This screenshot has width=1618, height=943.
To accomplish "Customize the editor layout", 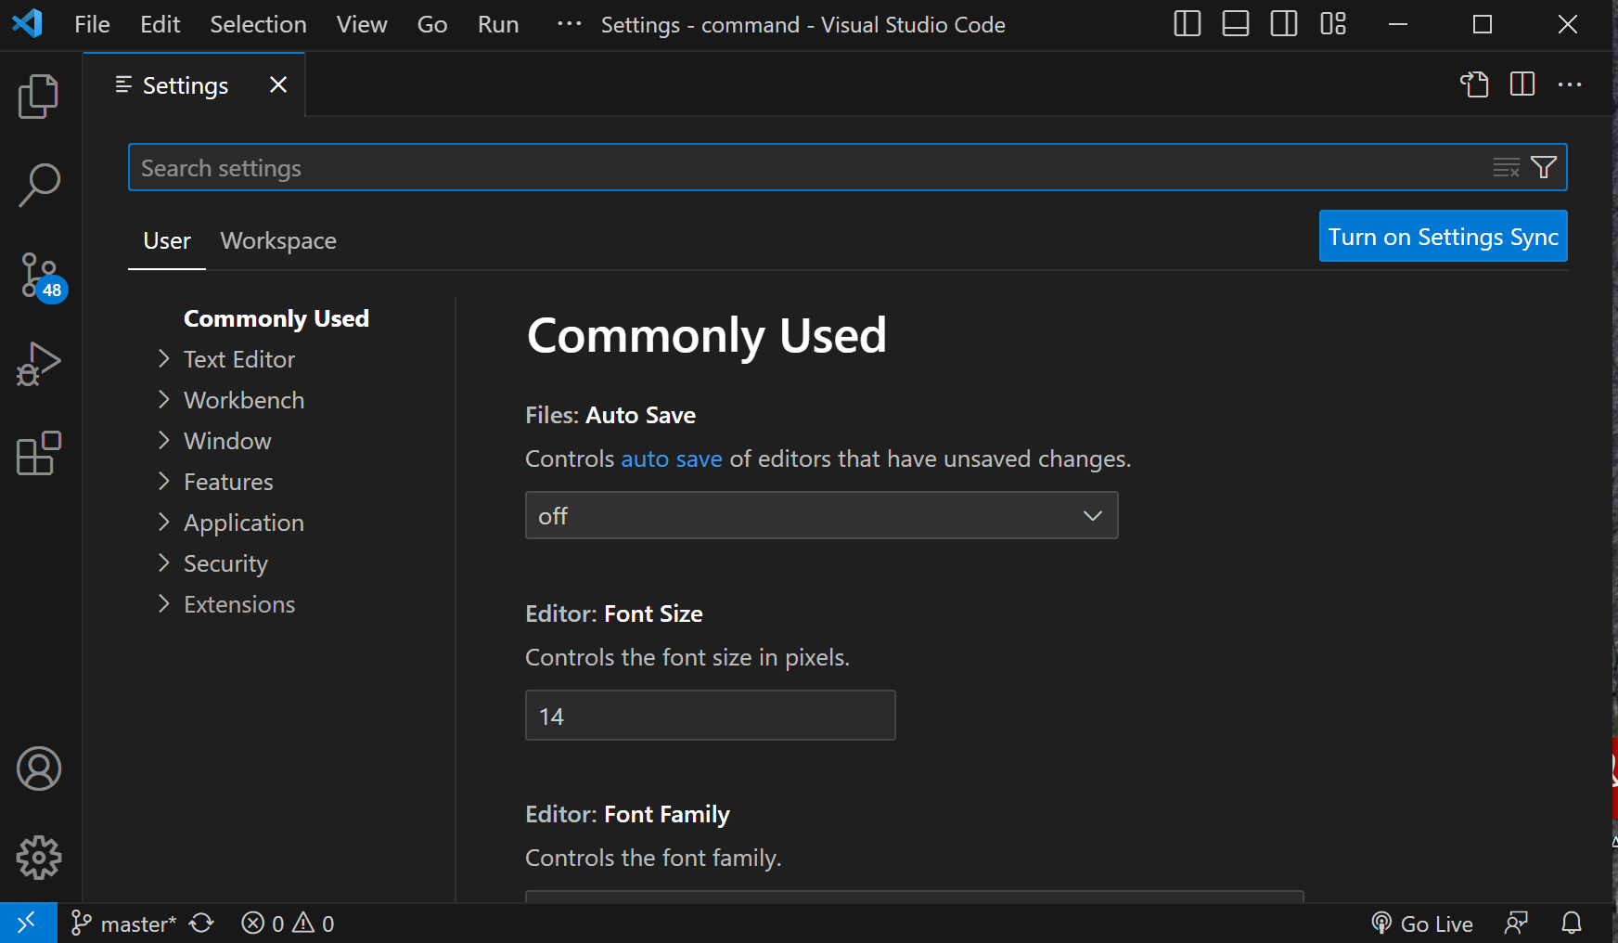I will (x=1333, y=24).
